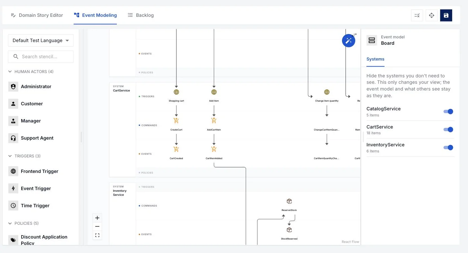Select the CartItemAdded event cart icon
468x253 pixels.
coord(214,149)
